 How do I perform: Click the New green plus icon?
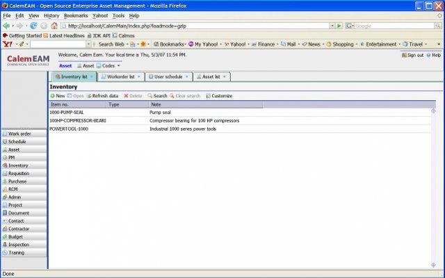(53, 96)
